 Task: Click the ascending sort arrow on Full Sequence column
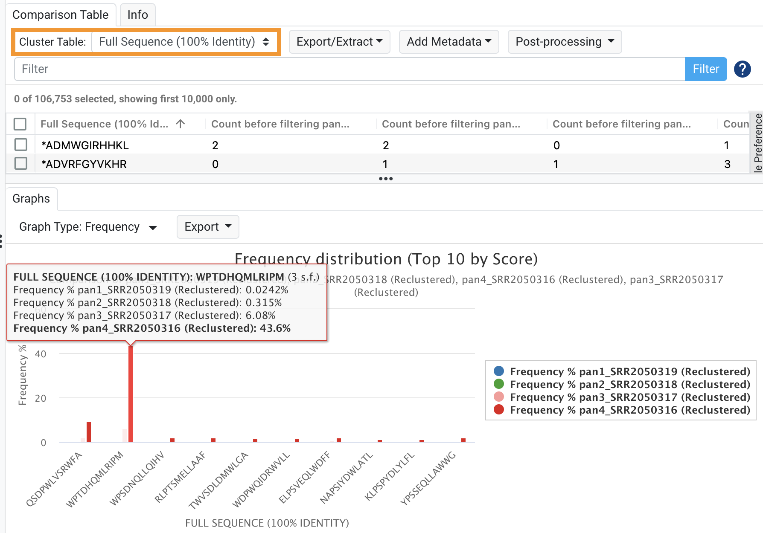181,124
